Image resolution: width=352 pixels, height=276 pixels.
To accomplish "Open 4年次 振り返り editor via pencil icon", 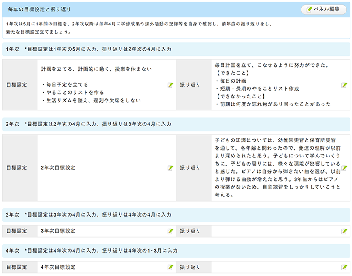I will point(344,267).
